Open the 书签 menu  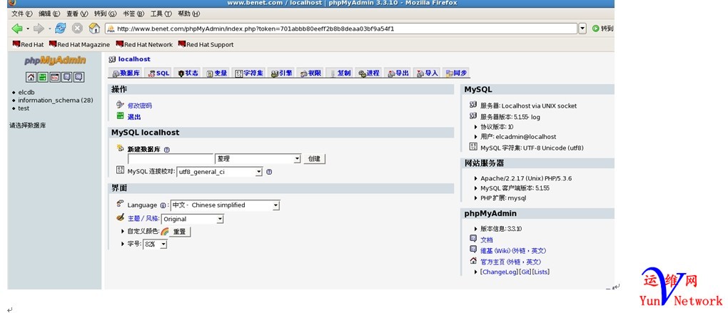click(133, 14)
